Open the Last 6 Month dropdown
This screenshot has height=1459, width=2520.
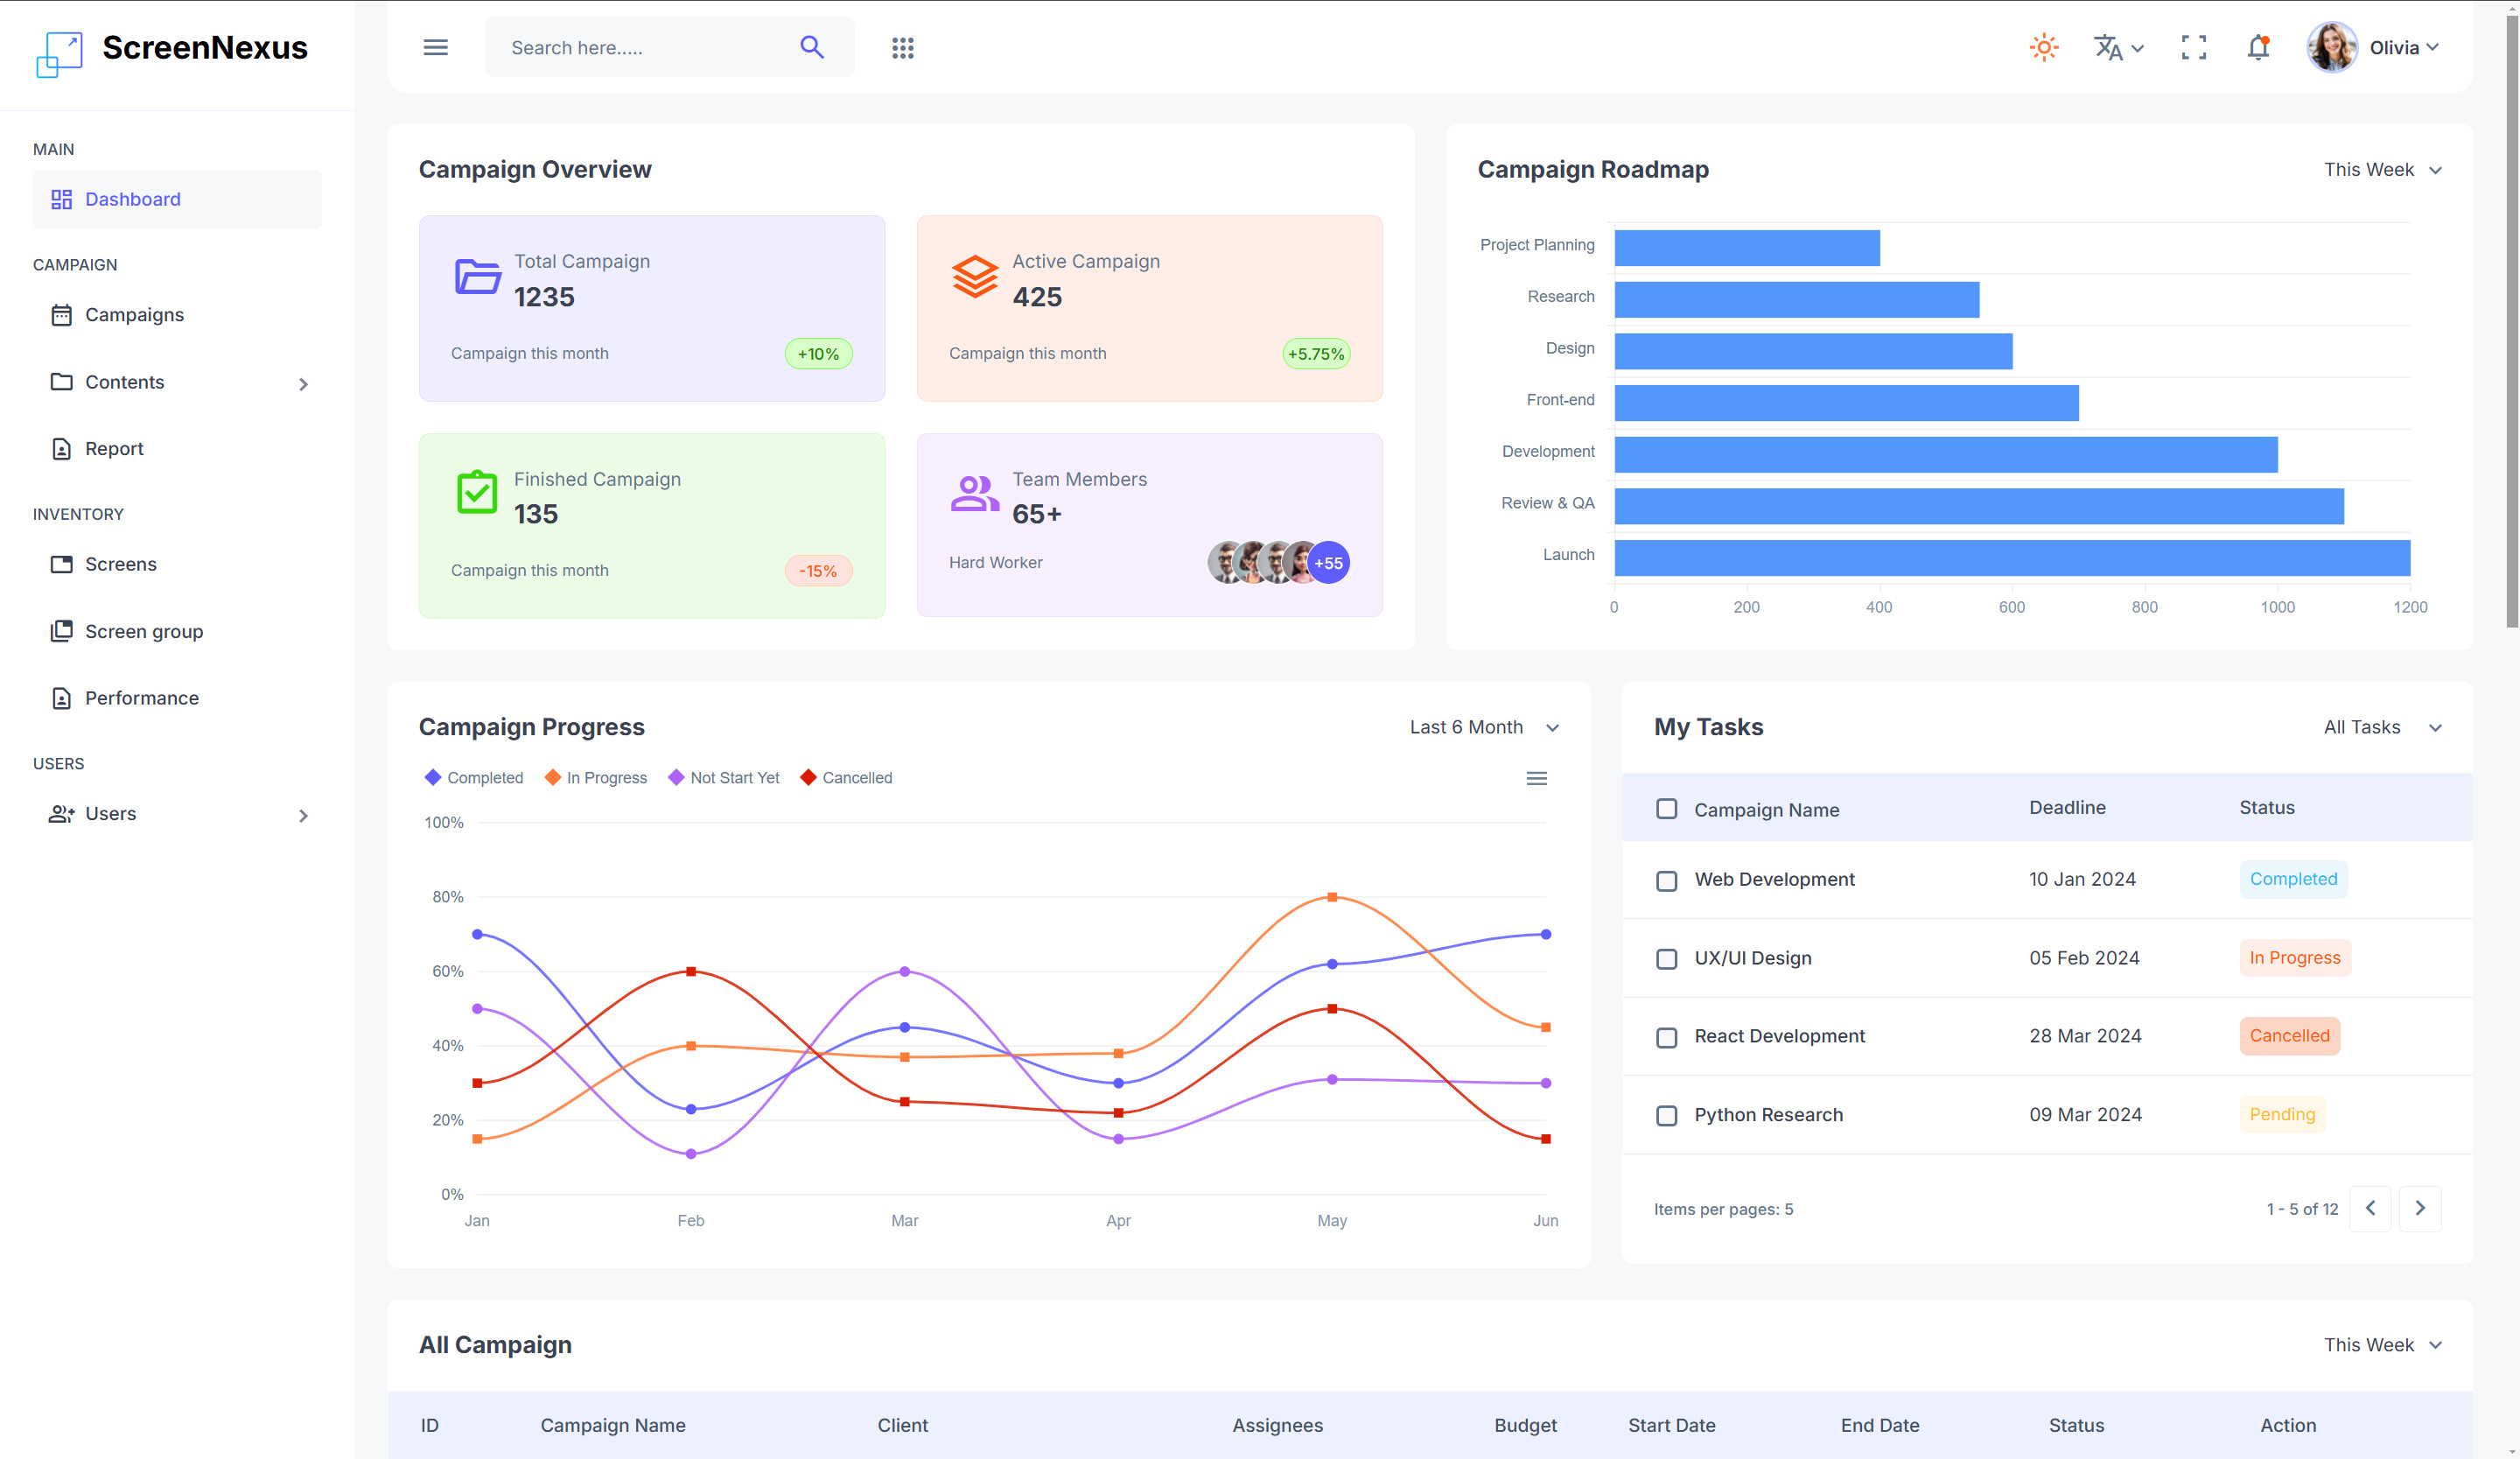[x=1484, y=727]
